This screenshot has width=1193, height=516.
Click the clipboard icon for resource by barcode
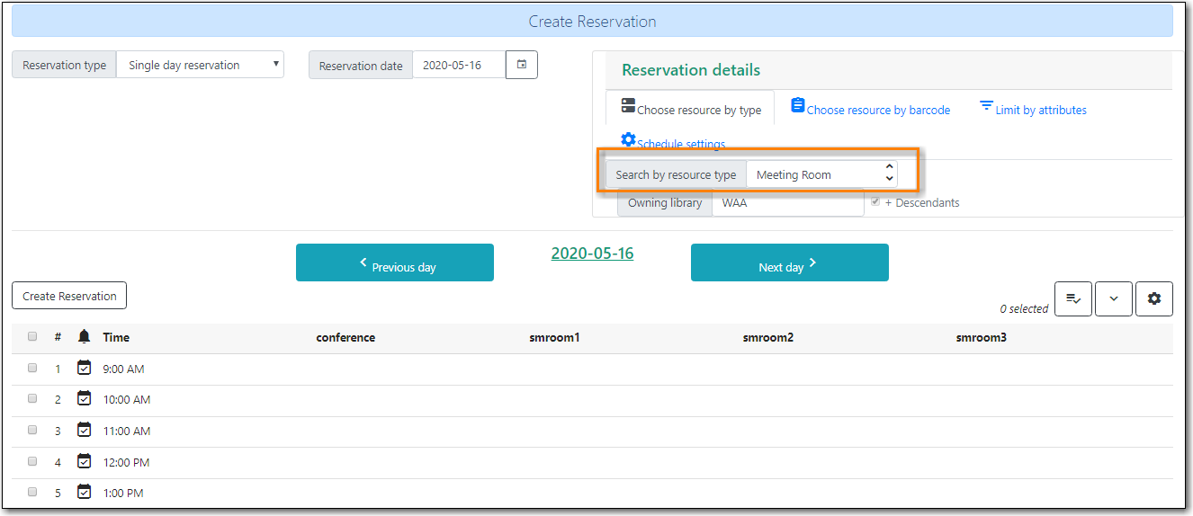pos(798,105)
